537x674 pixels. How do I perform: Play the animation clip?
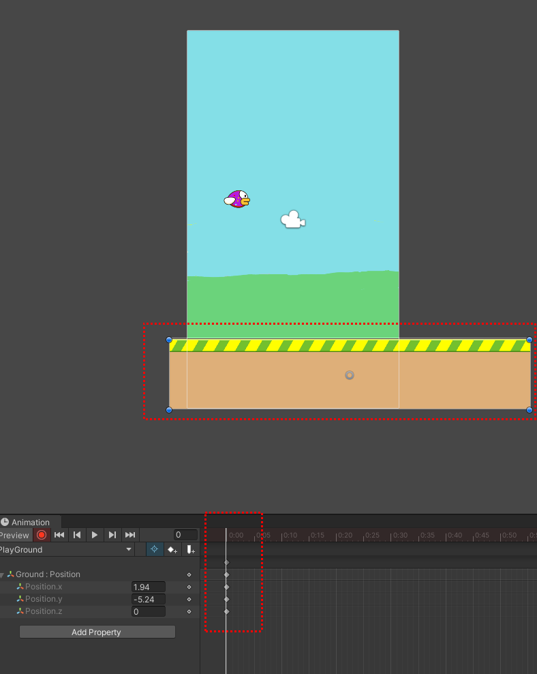tap(95, 535)
